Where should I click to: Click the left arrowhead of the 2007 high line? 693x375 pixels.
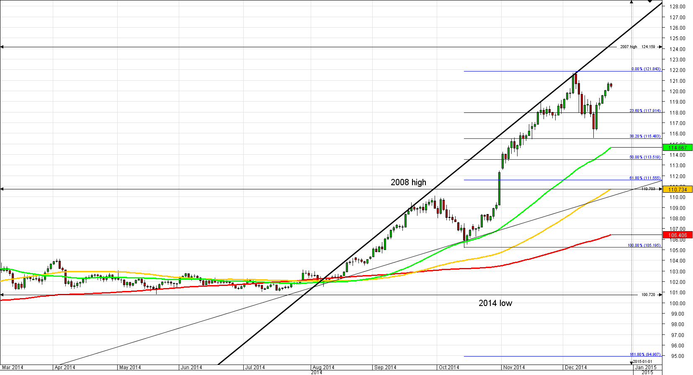[2, 47]
